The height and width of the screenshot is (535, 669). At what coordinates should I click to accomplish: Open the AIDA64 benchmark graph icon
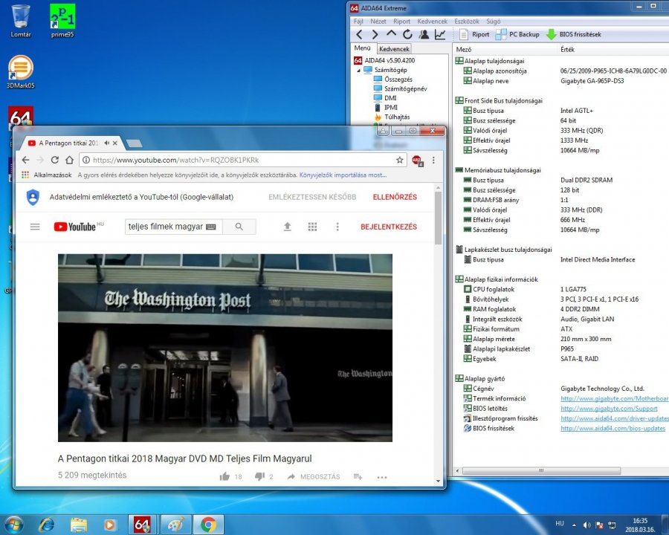point(440,34)
